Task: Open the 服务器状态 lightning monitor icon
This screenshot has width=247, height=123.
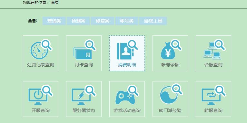Action: (84, 95)
